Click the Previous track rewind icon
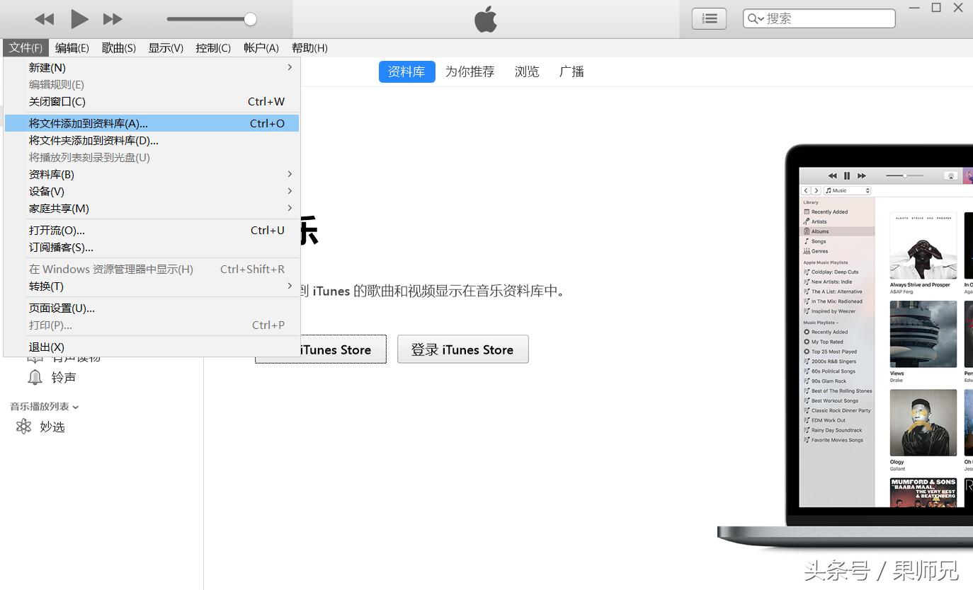The width and height of the screenshot is (973, 590). [44, 19]
